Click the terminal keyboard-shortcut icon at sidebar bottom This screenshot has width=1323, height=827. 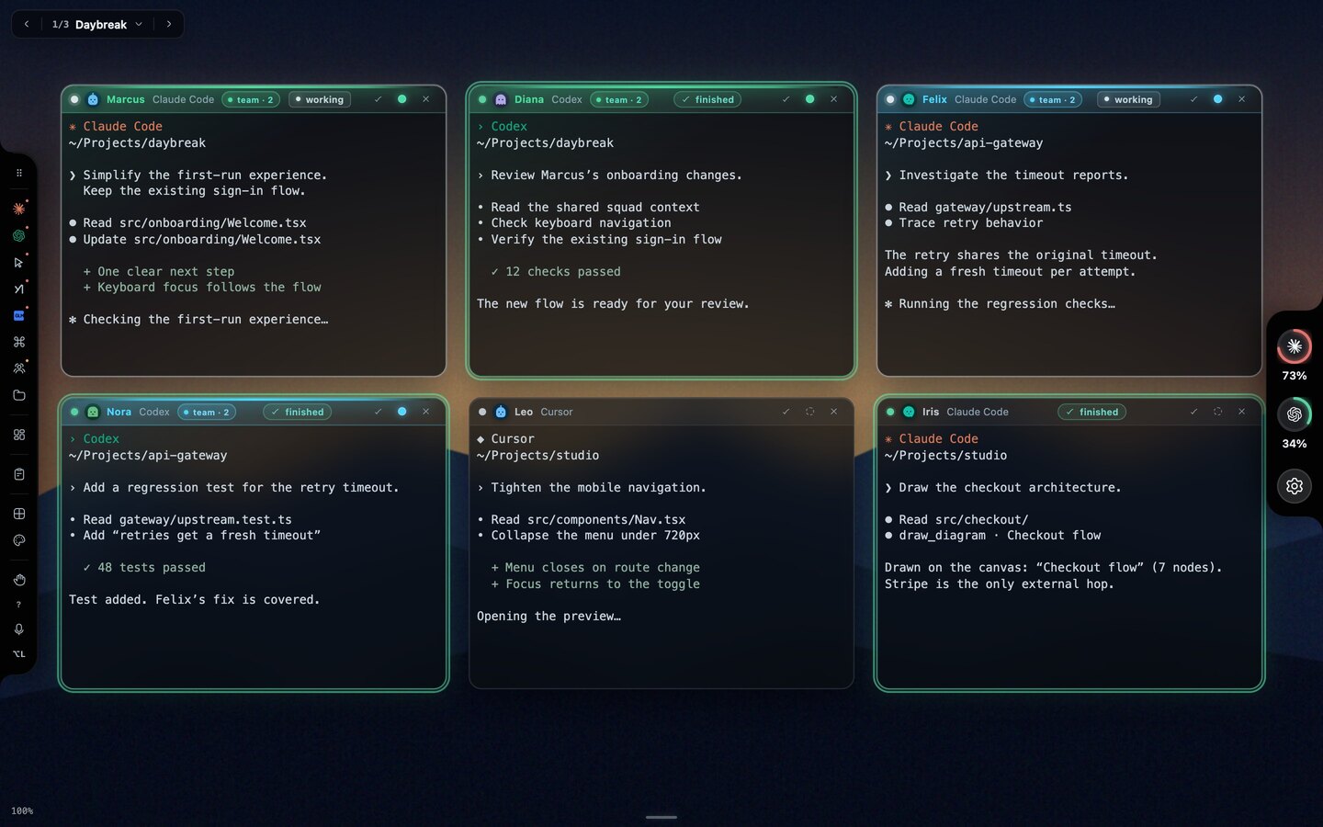(18, 654)
